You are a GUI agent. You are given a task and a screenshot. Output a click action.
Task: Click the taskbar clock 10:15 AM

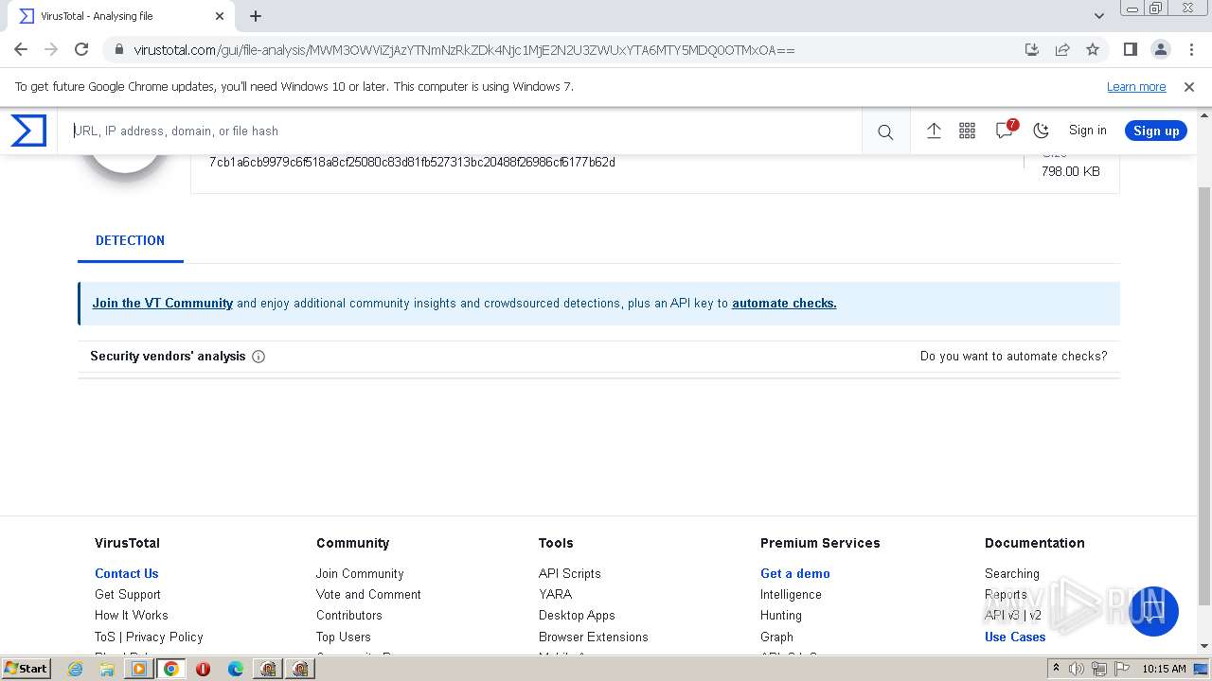pos(1164,669)
